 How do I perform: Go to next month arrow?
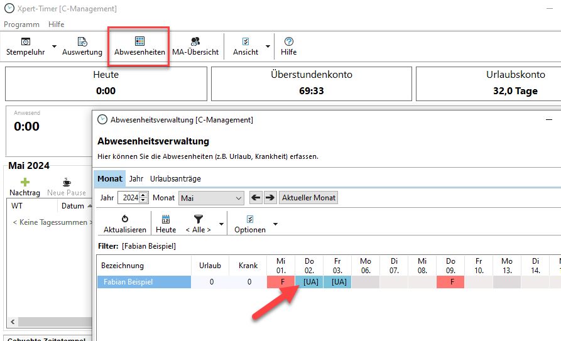click(x=270, y=197)
